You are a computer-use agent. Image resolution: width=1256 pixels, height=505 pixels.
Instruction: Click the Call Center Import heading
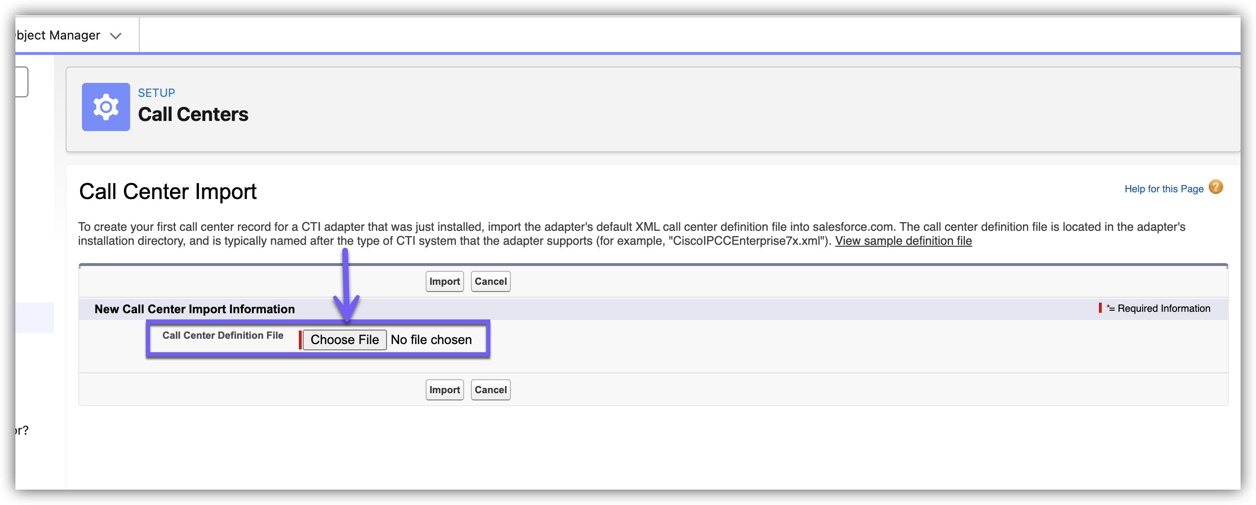(x=168, y=192)
